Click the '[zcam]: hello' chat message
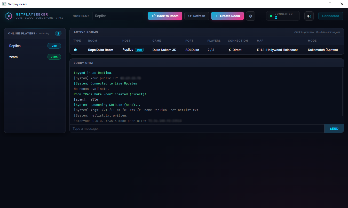The image size is (348, 208). (86, 99)
